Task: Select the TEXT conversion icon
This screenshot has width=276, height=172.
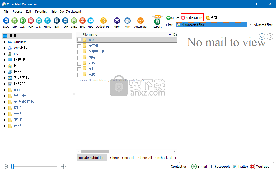Action: [56, 23]
